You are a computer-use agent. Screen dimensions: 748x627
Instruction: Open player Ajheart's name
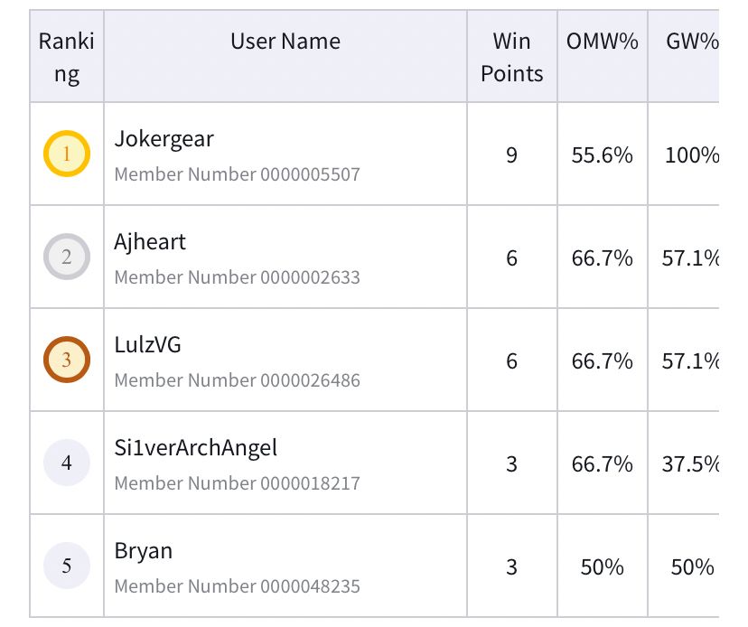(150, 242)
